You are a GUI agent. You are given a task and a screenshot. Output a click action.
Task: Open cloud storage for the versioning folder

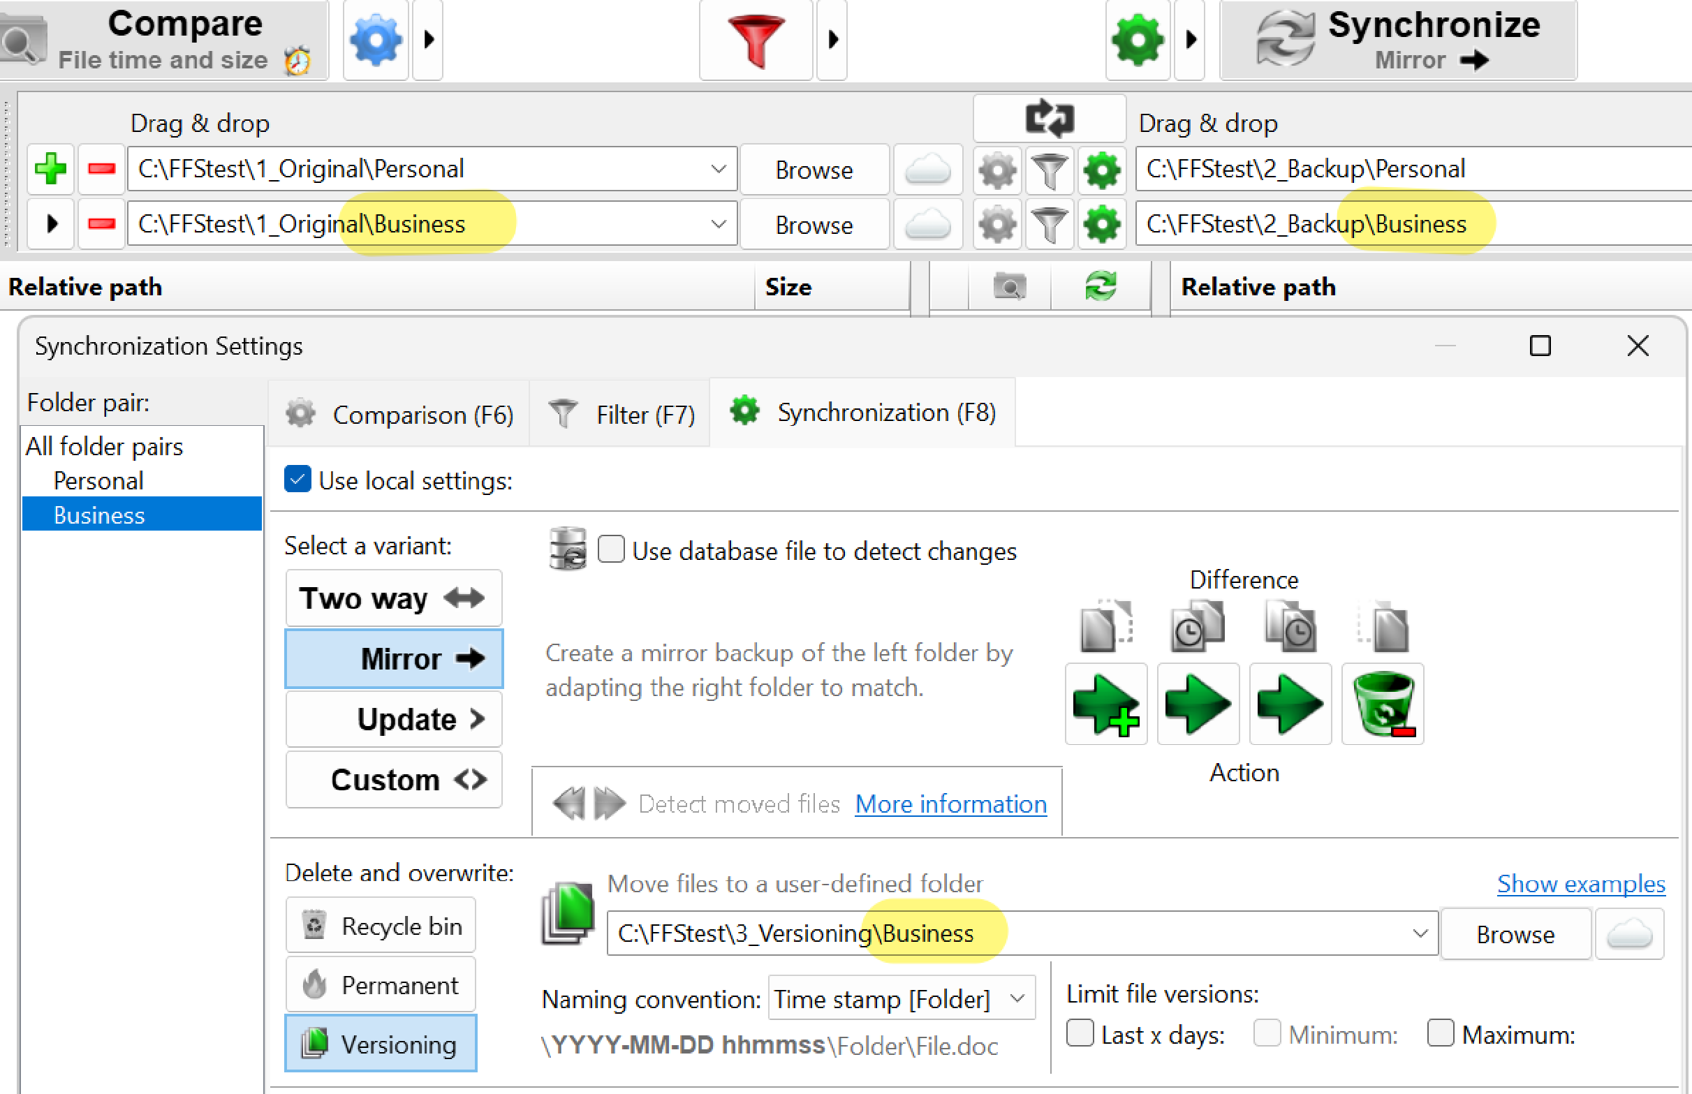[x=1629, y=934]
